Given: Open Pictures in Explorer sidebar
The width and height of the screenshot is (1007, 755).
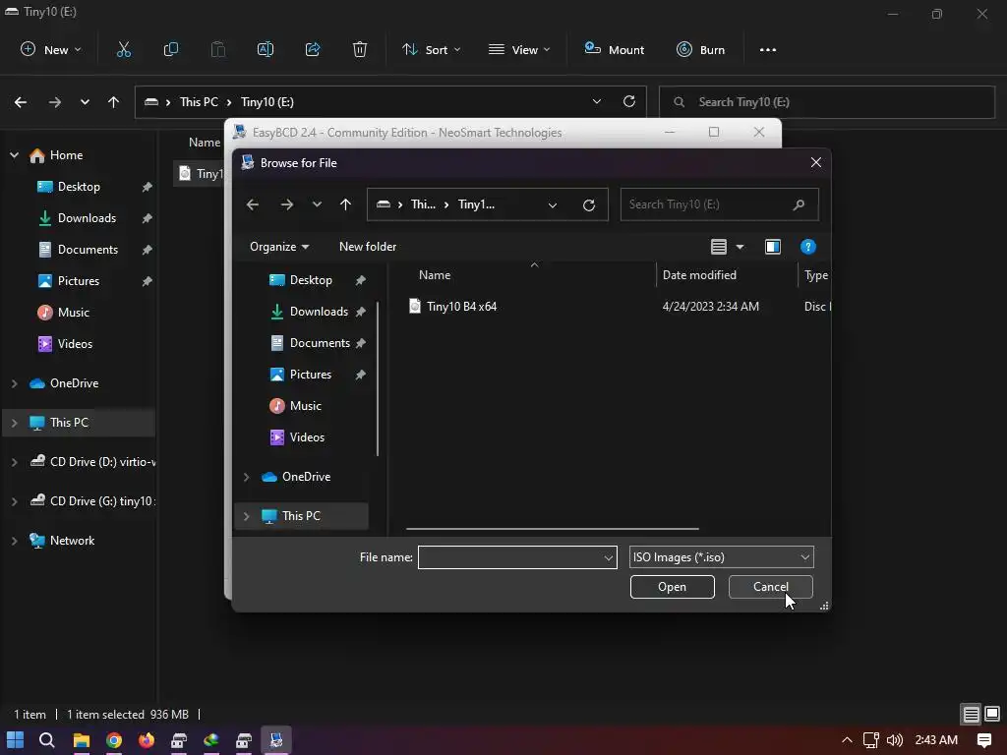Looking at the screenshot, I should [79, 281].
